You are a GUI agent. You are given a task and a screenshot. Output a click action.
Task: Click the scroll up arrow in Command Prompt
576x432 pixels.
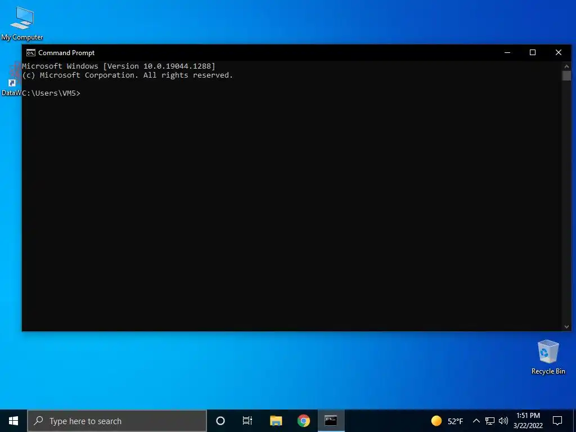pos(566,66)
